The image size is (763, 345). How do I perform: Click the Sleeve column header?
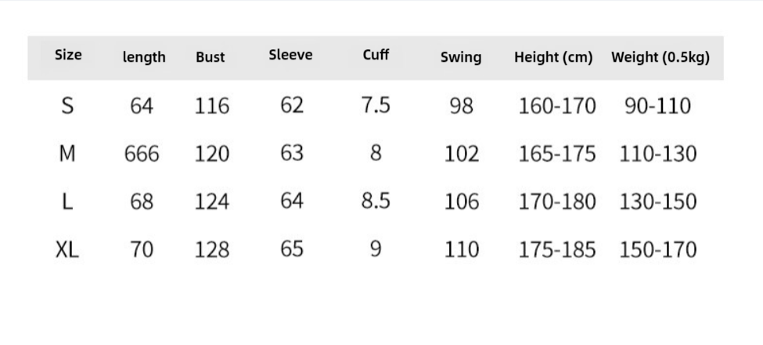pos(290,55)
